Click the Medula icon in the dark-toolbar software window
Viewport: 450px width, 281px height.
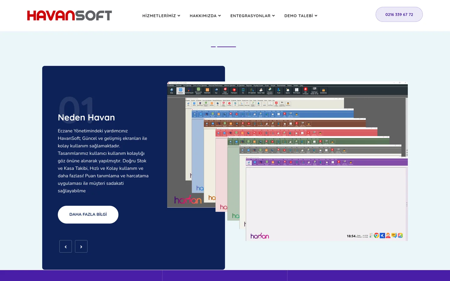coord(181,91)
